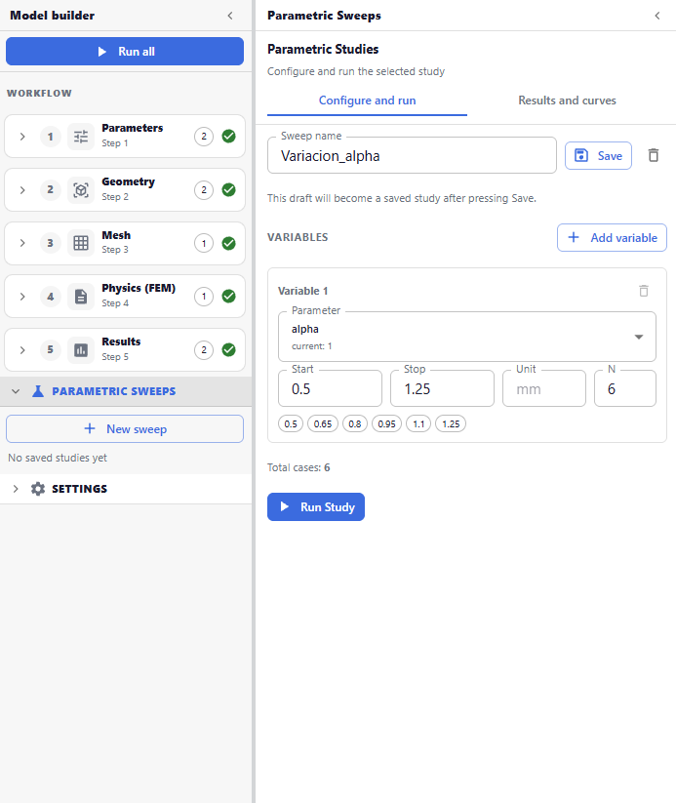Open the Parameter alpha dropdown
This screenshot has height=803, width=676.
pyautogui.click(x=467, y=337)
